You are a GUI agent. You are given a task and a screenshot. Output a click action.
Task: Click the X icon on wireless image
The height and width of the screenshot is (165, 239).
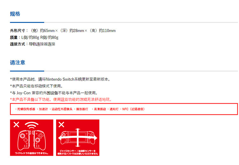tap(16, 125)
